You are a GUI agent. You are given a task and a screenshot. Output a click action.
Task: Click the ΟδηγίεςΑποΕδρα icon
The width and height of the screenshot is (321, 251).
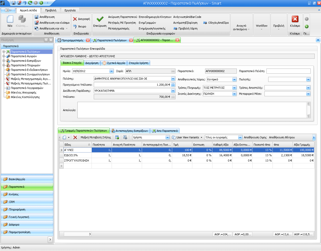point(205,23)
